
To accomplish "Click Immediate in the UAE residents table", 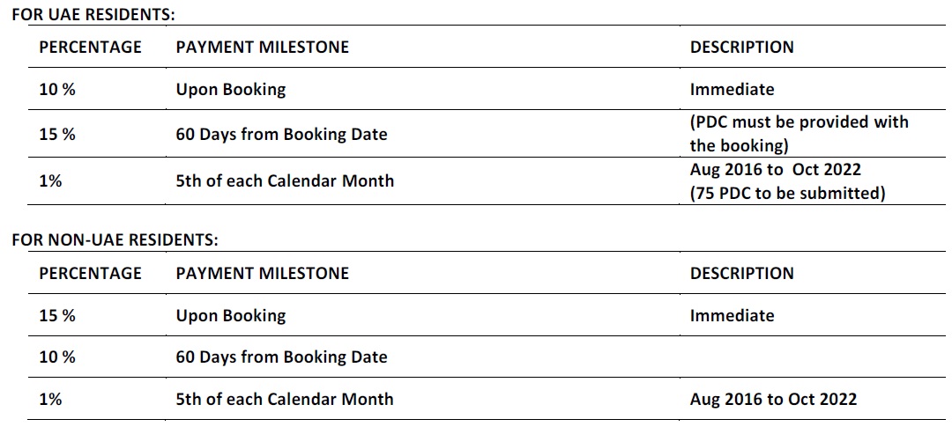I will (733, 90).
